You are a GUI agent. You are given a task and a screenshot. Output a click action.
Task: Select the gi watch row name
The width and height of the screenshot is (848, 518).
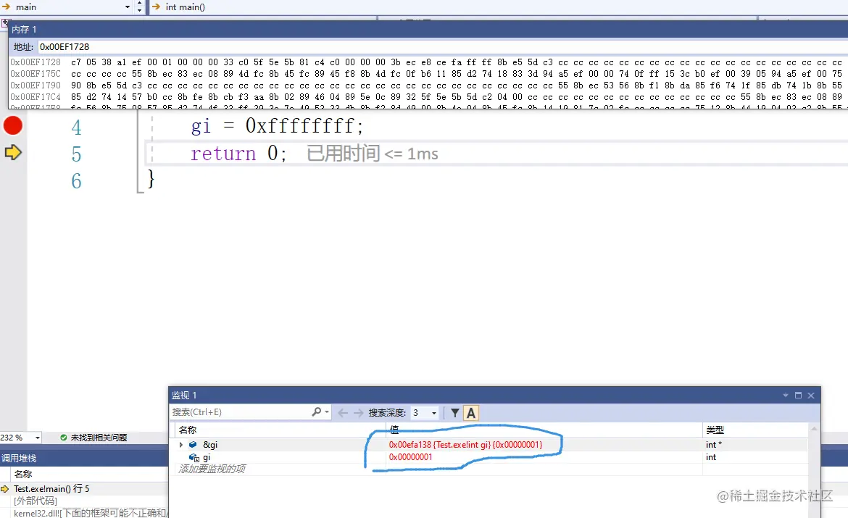pos(207,457)
